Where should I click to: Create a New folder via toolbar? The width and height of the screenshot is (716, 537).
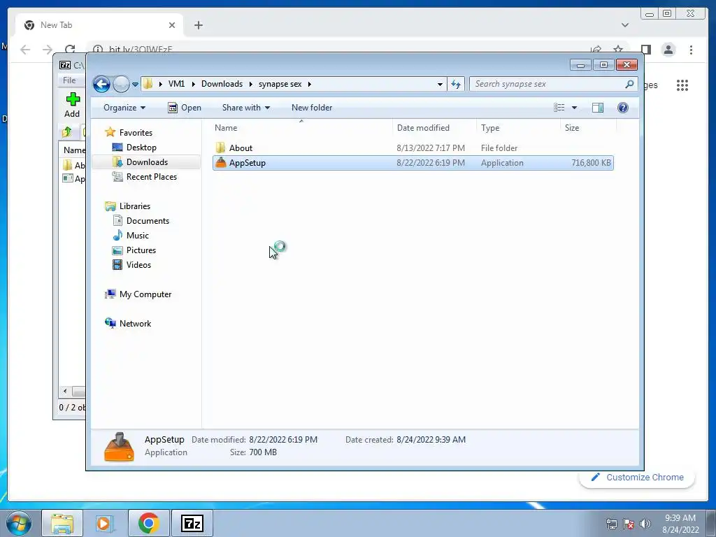(x=312, y=108)
